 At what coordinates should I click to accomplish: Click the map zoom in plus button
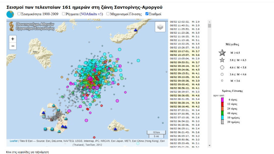click(13, 39)
